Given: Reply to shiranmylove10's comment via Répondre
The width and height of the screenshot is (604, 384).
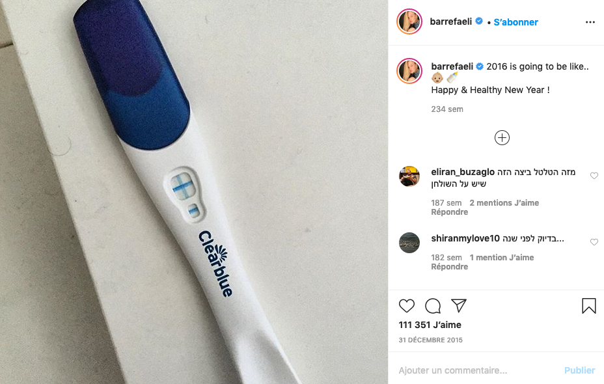Looking at the screenshot, I should [x=450, y=267].
